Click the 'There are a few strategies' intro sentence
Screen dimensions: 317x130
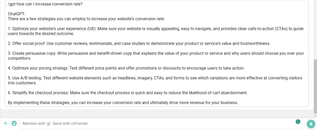pos(86,19)
